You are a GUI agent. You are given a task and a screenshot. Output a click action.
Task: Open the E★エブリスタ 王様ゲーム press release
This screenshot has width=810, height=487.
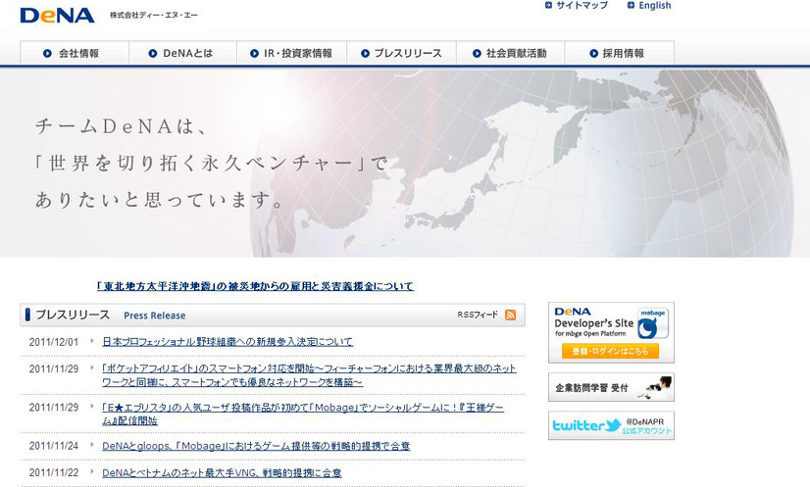[x=303, y=414]
